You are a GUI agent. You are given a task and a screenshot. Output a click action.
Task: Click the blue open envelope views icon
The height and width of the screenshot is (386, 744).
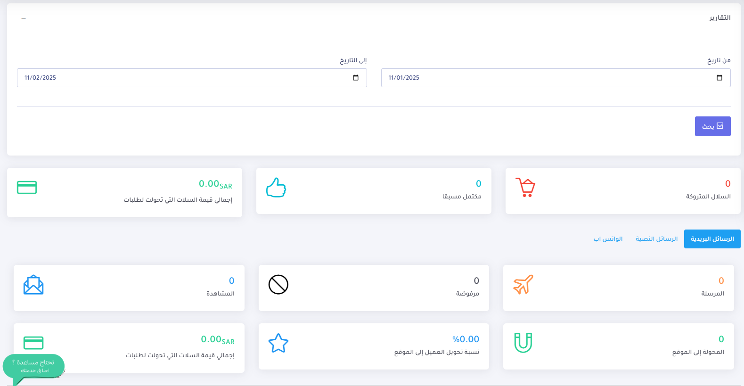pyautogui.click(x=33, y=285)
